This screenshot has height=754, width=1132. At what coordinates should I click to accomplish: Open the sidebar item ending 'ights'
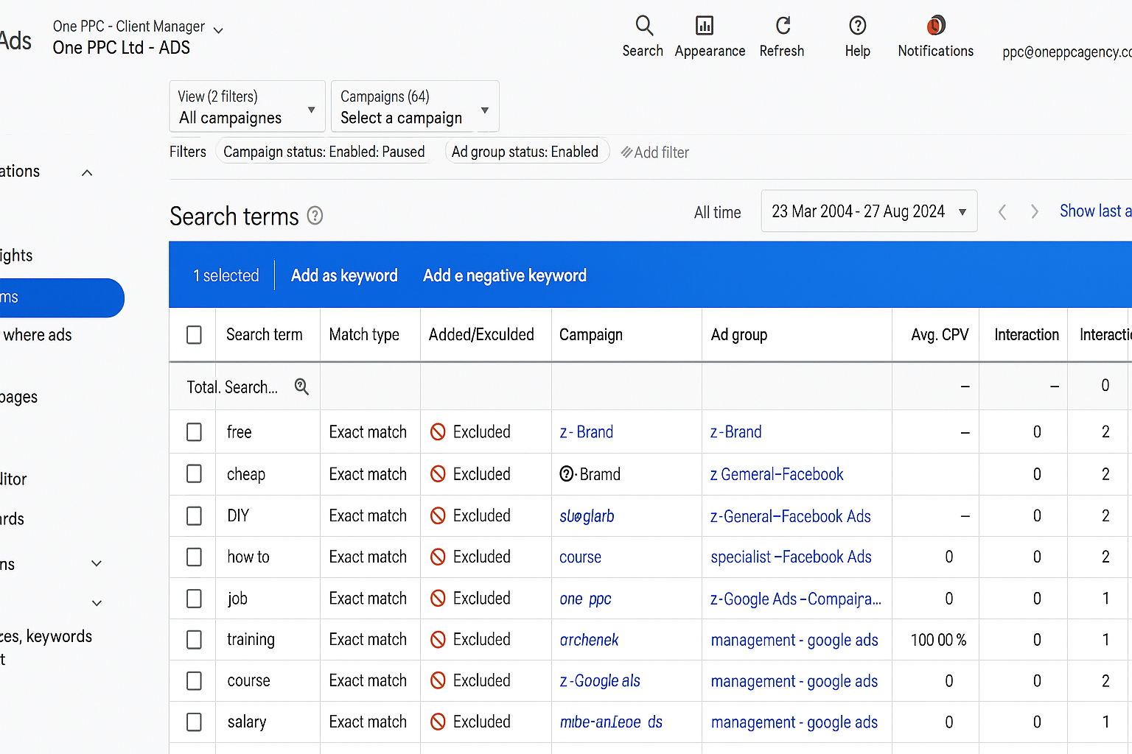pos(16,256)
